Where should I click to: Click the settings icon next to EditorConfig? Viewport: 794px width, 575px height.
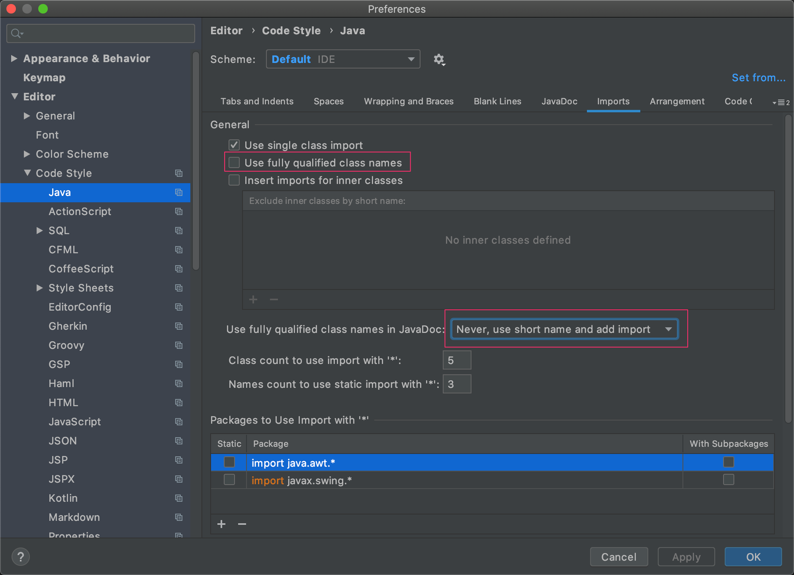coord(179,307)
